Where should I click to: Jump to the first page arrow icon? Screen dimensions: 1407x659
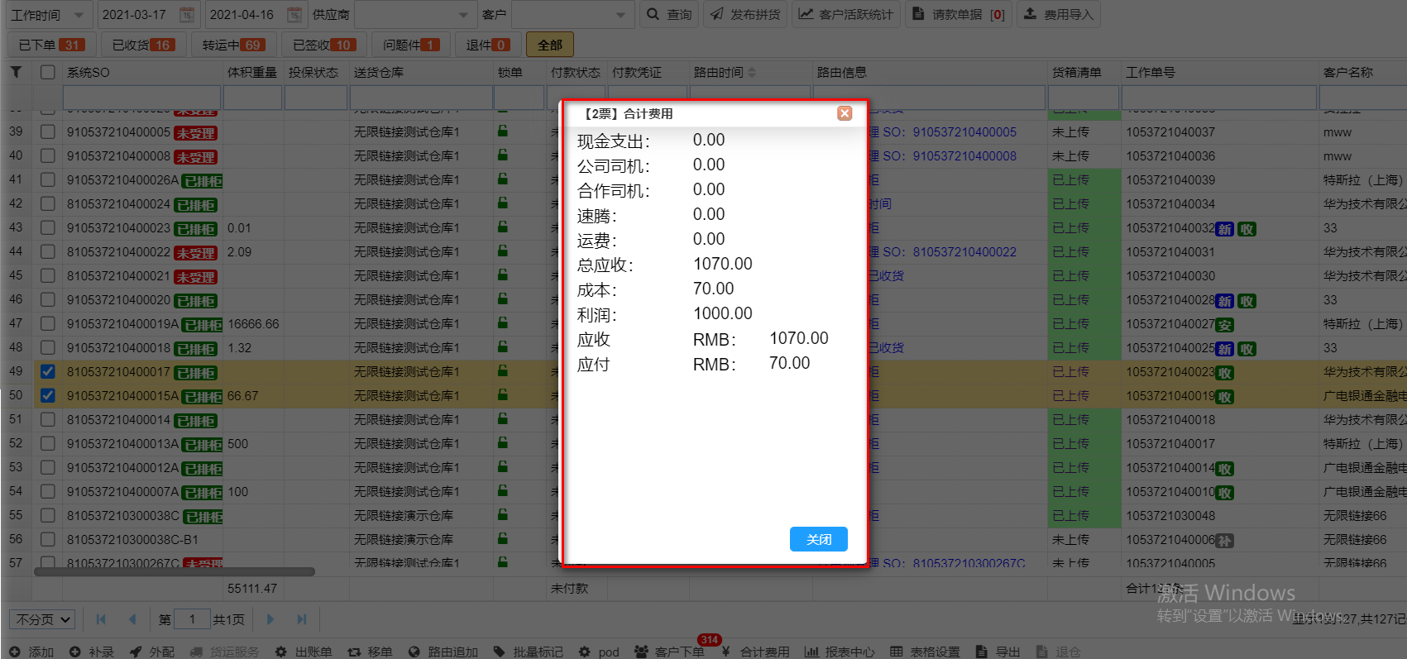tap(101, 619)
